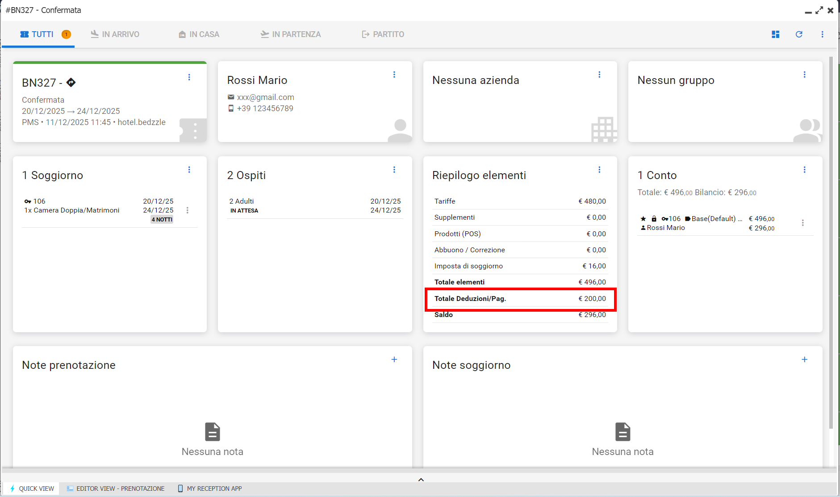Expand the bottom panel chevron
Viewport: 840px width, 497px height.
click(x=421, y=480)
